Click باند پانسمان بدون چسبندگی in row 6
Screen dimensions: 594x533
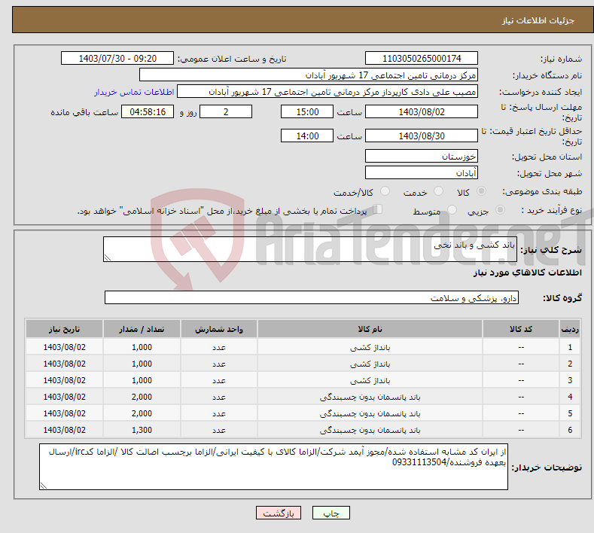click(x=370, y=431)
